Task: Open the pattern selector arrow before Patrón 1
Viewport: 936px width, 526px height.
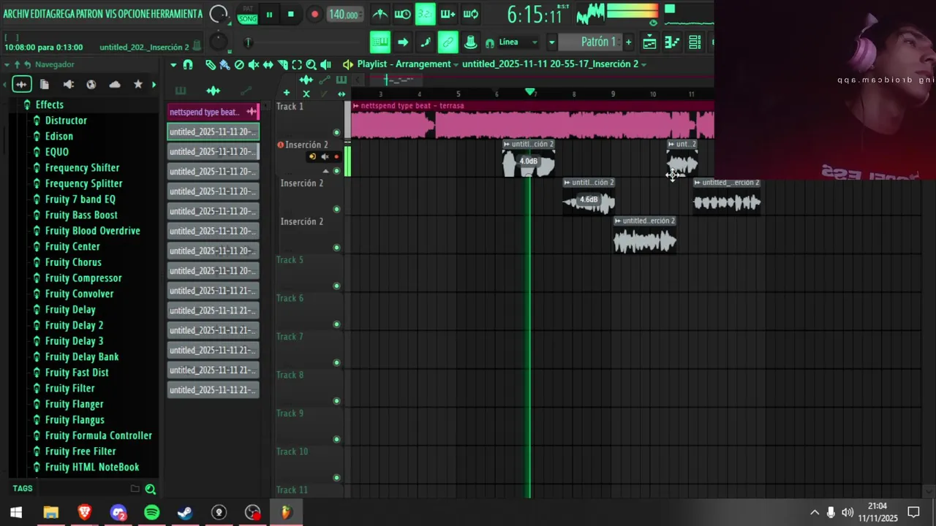Action: pyautogui.click(x=552, y=42)
